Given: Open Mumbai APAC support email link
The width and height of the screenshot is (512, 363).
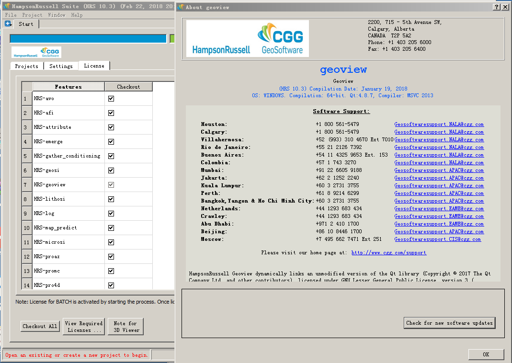Looking at the screenshot, I should 439,170.
